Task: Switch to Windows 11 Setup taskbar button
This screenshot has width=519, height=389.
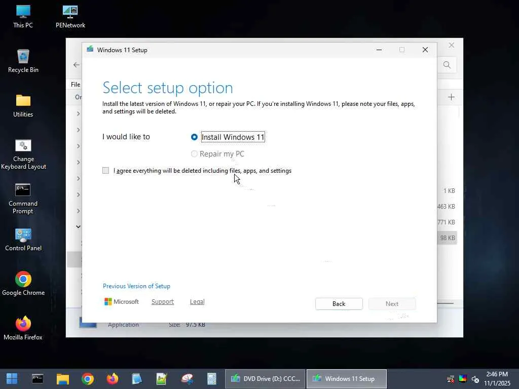Action: pyautogui.click(x=347, y=379)
